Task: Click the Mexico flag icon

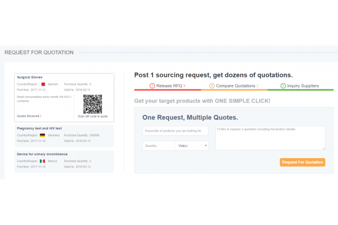Action: tap(42, 160)
